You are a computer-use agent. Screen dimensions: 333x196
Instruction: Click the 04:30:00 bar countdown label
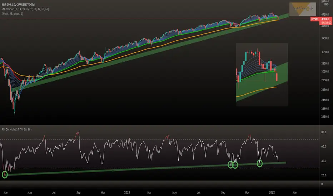(326, 23)
